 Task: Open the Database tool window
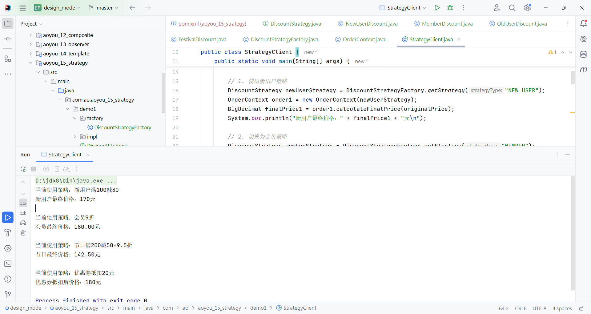point(583,54)
